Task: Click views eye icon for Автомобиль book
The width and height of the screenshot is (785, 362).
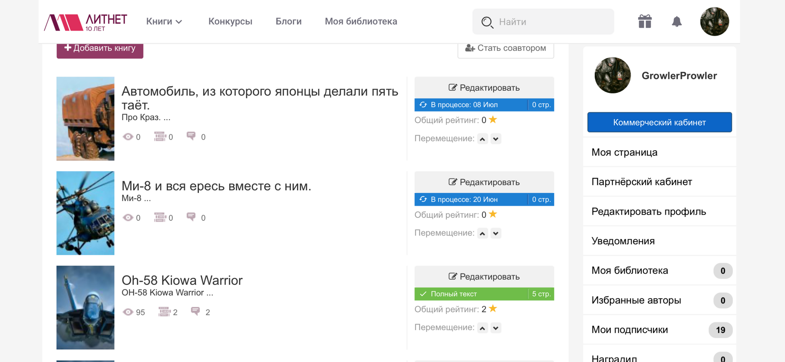Action: (x=128, y=137)
